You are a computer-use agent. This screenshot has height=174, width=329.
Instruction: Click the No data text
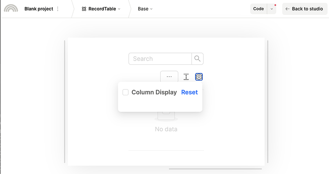pyautogui.click(x=166, y=129)
